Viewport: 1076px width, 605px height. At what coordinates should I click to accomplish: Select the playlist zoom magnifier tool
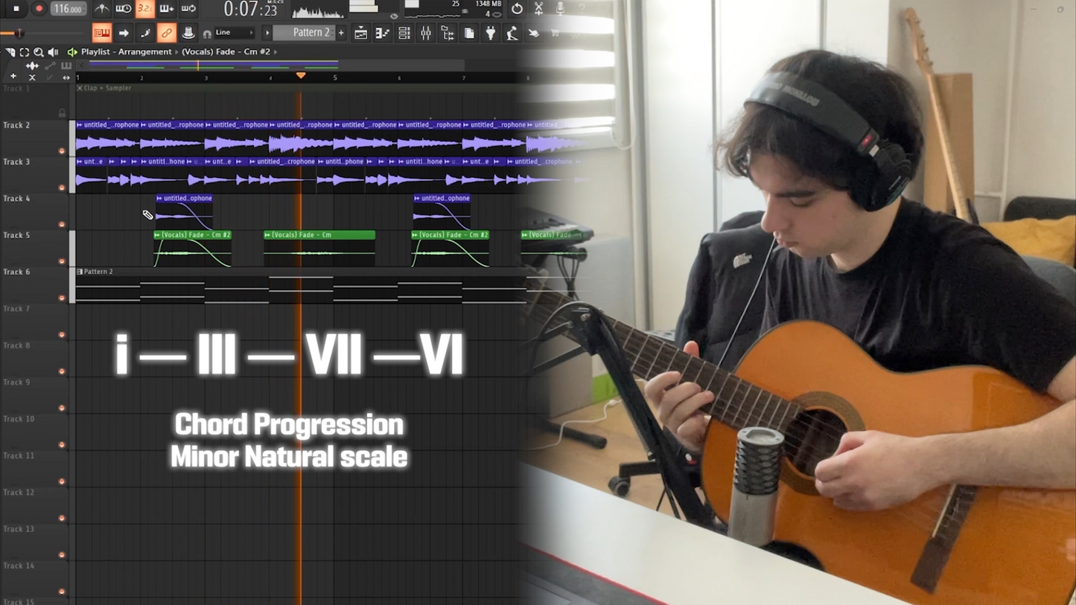tap(39, 52)
